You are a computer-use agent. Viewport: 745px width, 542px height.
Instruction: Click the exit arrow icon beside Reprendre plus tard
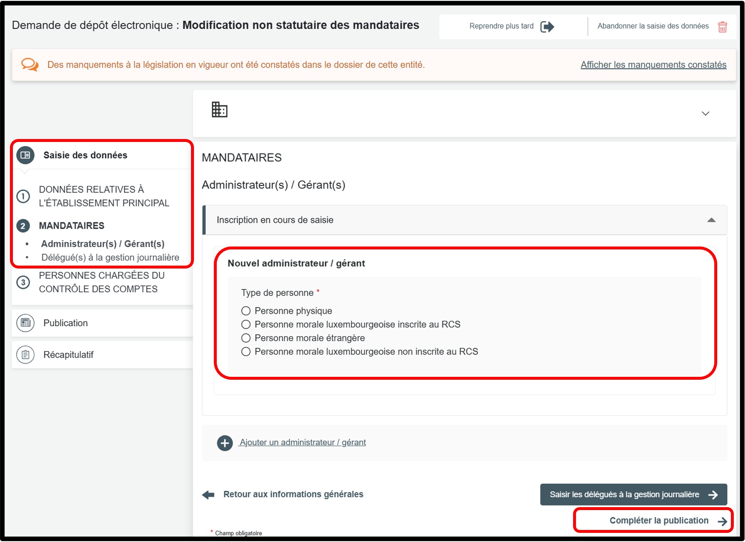click(547, 27)
